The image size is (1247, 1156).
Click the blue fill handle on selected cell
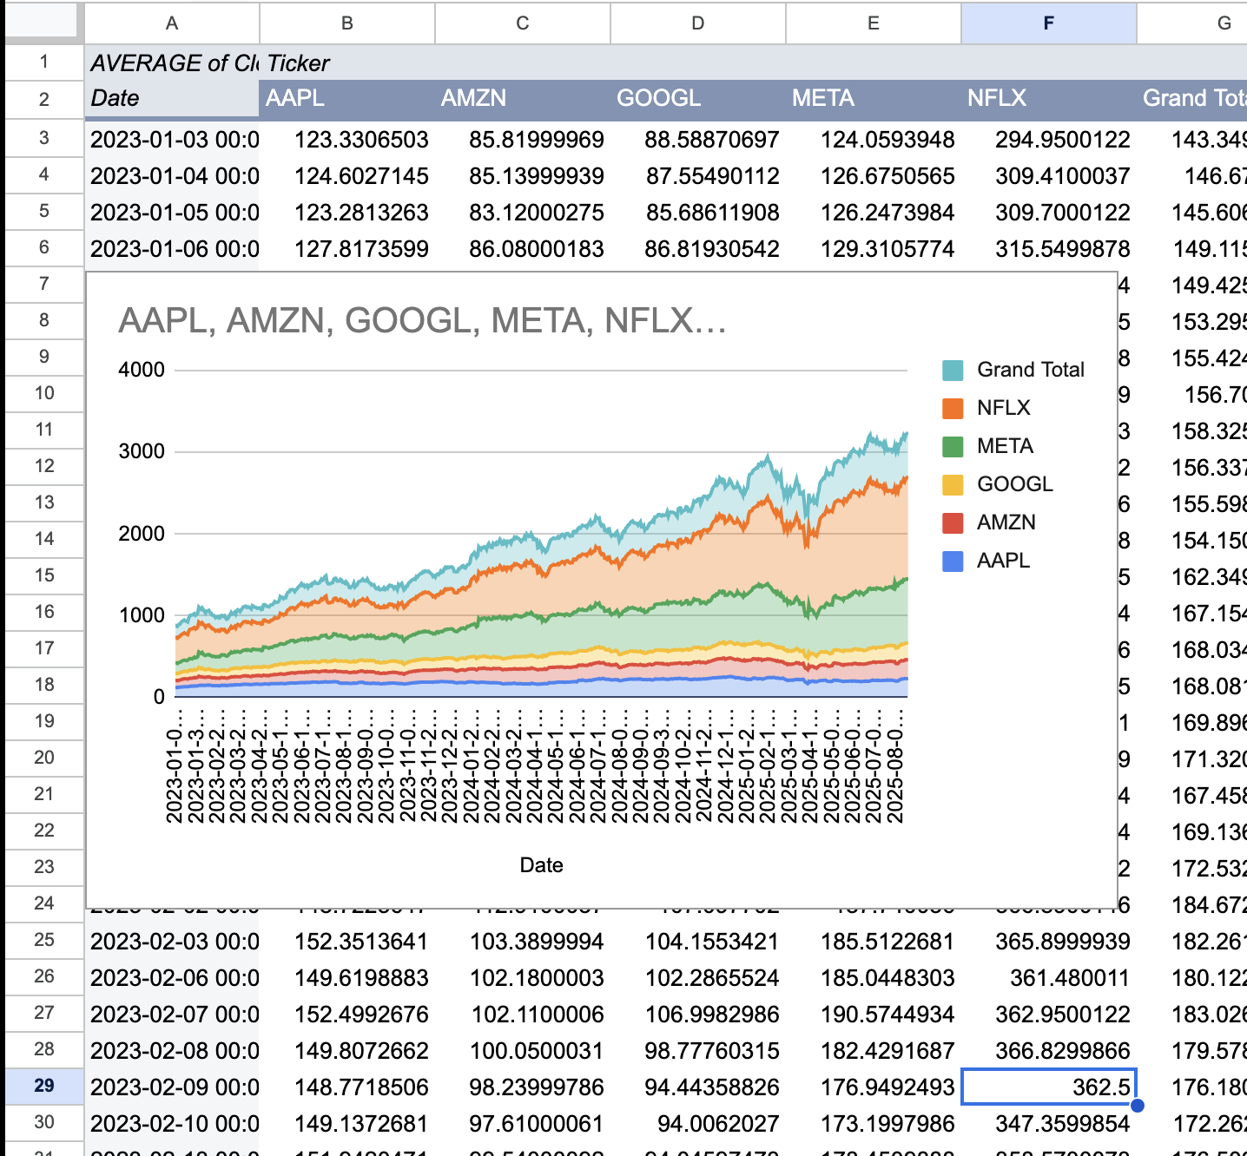1138,1105
